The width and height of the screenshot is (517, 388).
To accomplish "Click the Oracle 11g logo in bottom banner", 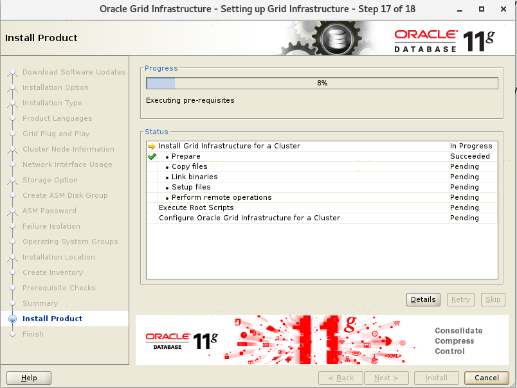I will [x=181, y=340].
